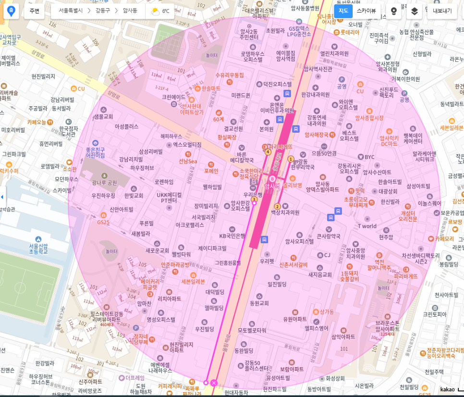
Task: Click the 더프레임 label
Action: coord(135,378)
